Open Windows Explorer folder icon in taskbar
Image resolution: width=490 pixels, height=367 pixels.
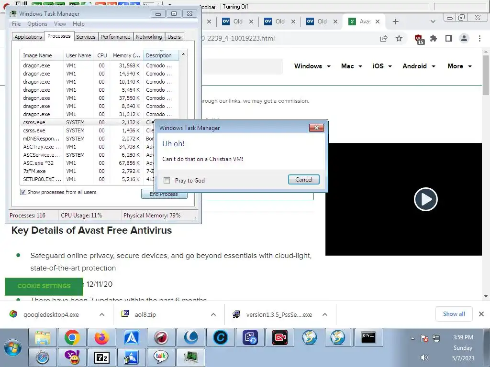pyautogui.click(x=43, y=337)
